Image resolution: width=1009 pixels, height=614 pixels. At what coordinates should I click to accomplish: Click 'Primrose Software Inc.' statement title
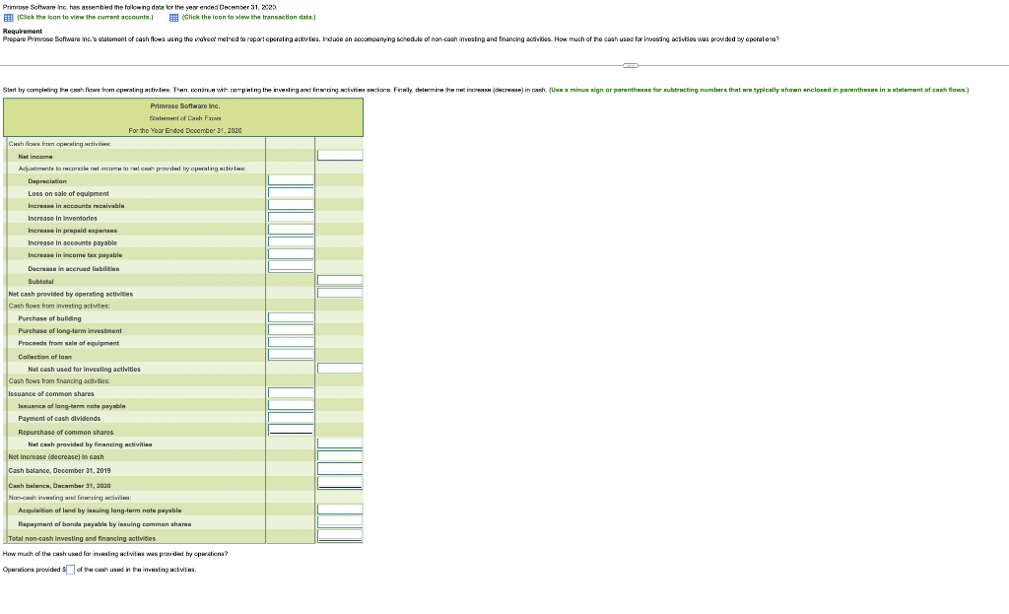[184, 105]
